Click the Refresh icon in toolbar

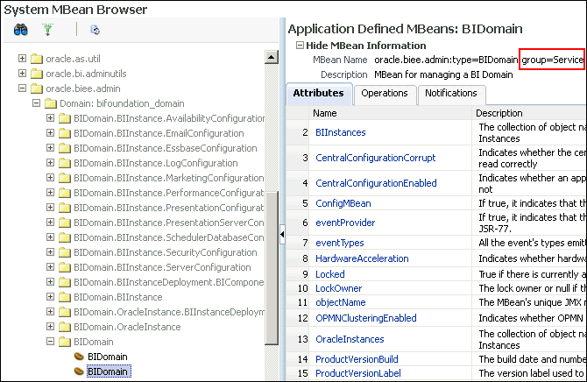point(95,30)
